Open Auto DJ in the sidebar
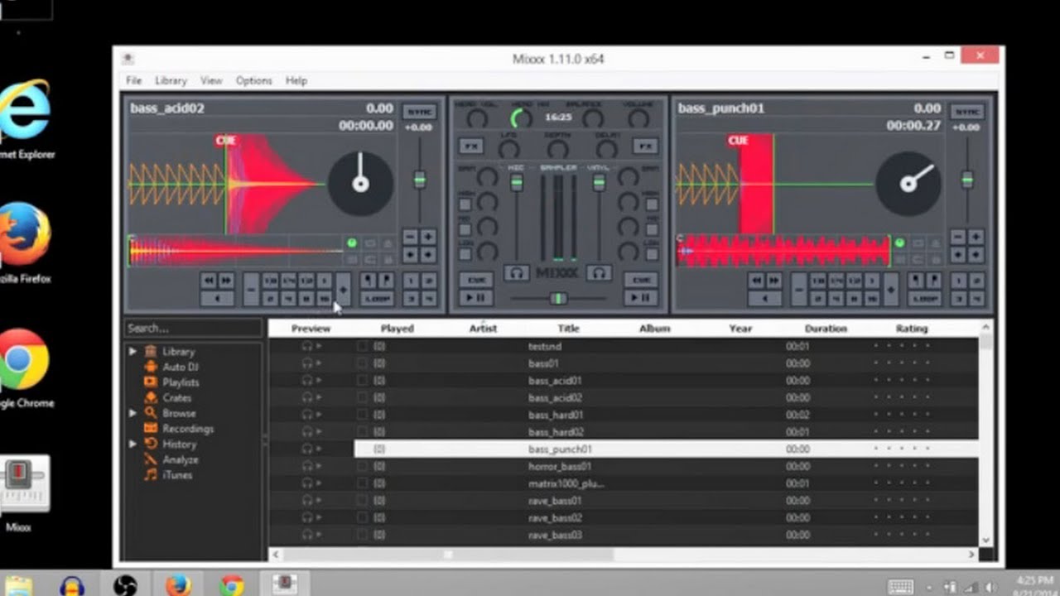 point(180,367)
